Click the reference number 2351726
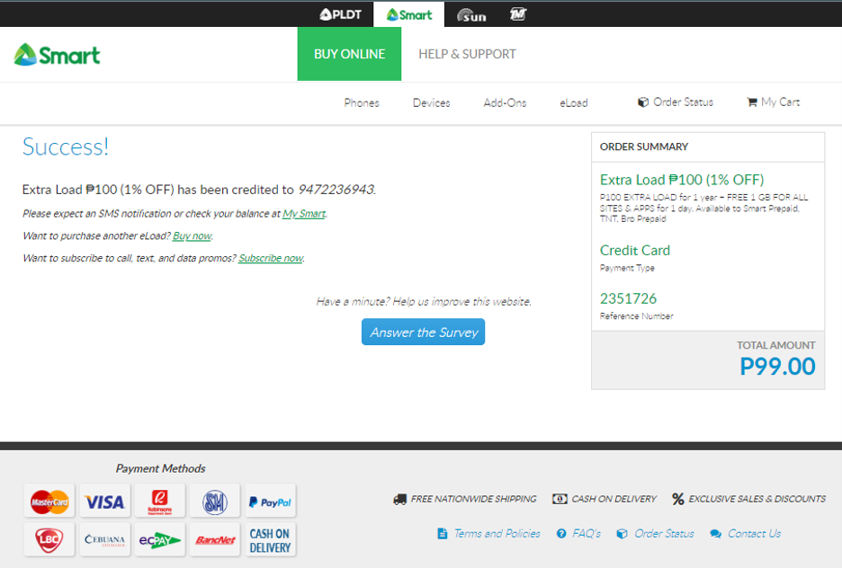The image size is (842, 568). [x=628, y=298]
